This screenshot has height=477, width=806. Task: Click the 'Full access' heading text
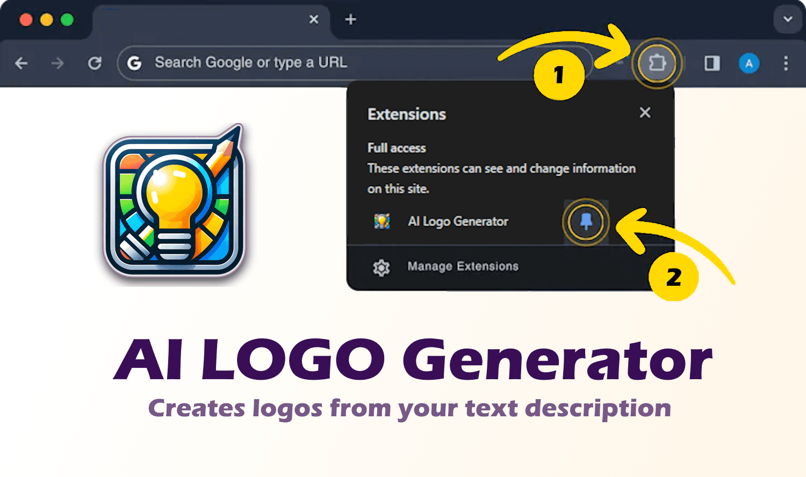coord(397,148)
